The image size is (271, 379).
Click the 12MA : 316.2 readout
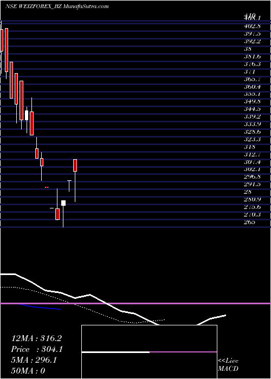tap(36, 338)
